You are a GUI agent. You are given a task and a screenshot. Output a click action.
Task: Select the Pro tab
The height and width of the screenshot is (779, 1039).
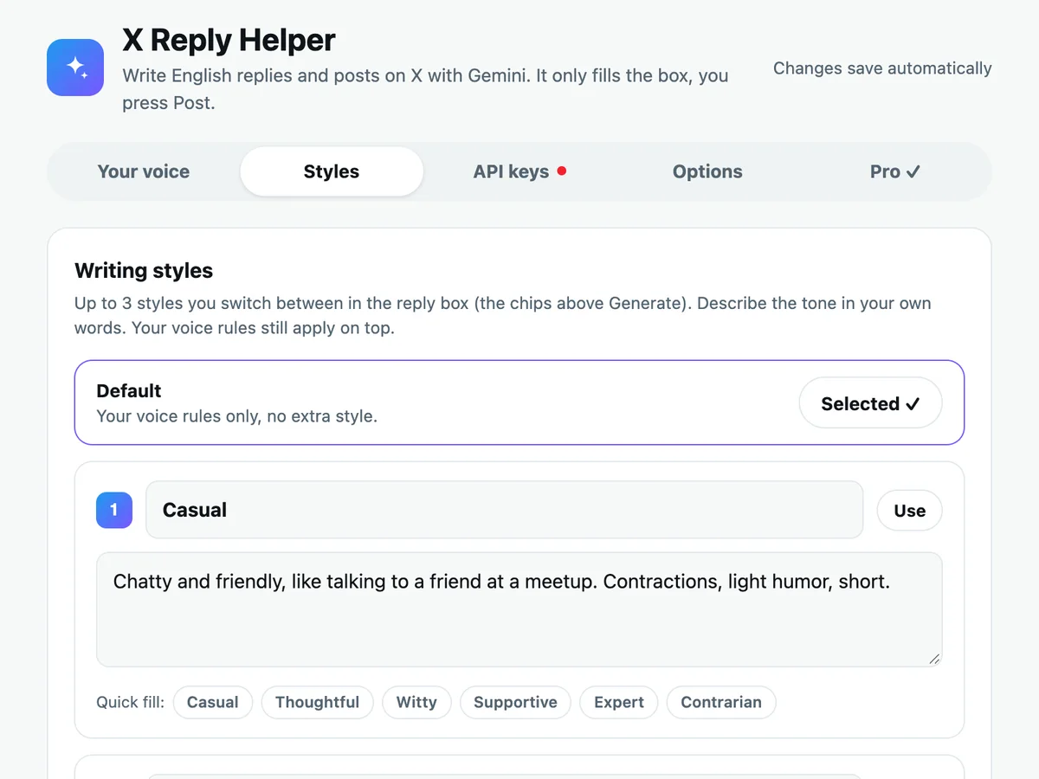pyautogui.click(x=895, y=171)
